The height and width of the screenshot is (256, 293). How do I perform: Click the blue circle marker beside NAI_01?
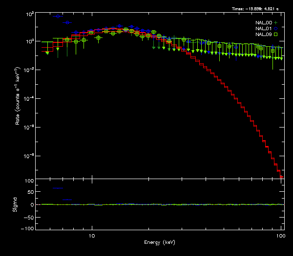point(275,29)
